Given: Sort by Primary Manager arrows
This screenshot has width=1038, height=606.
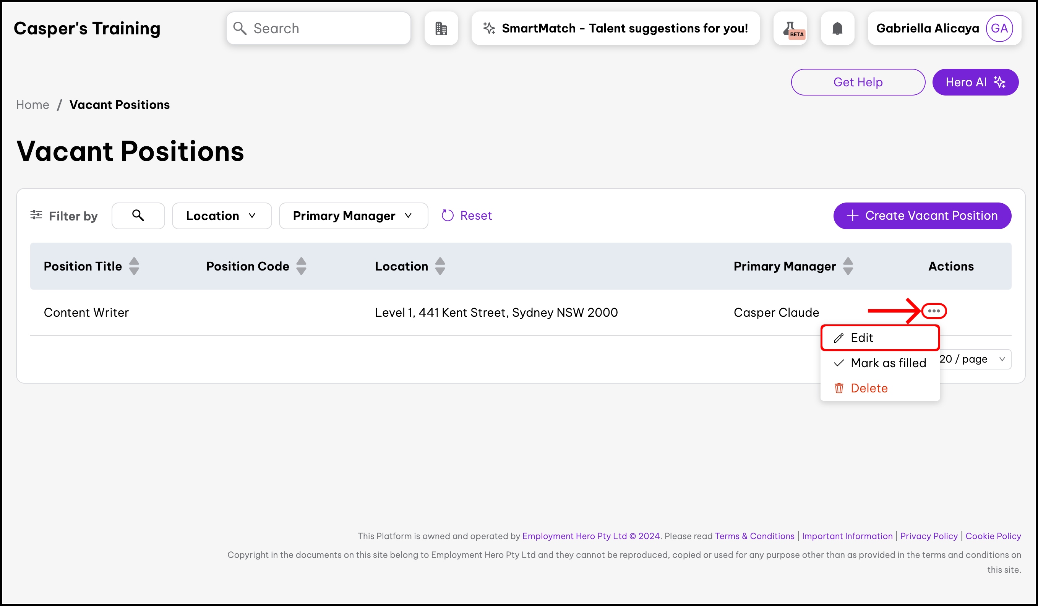Looking at the screenshot, I should coord(848,266).
